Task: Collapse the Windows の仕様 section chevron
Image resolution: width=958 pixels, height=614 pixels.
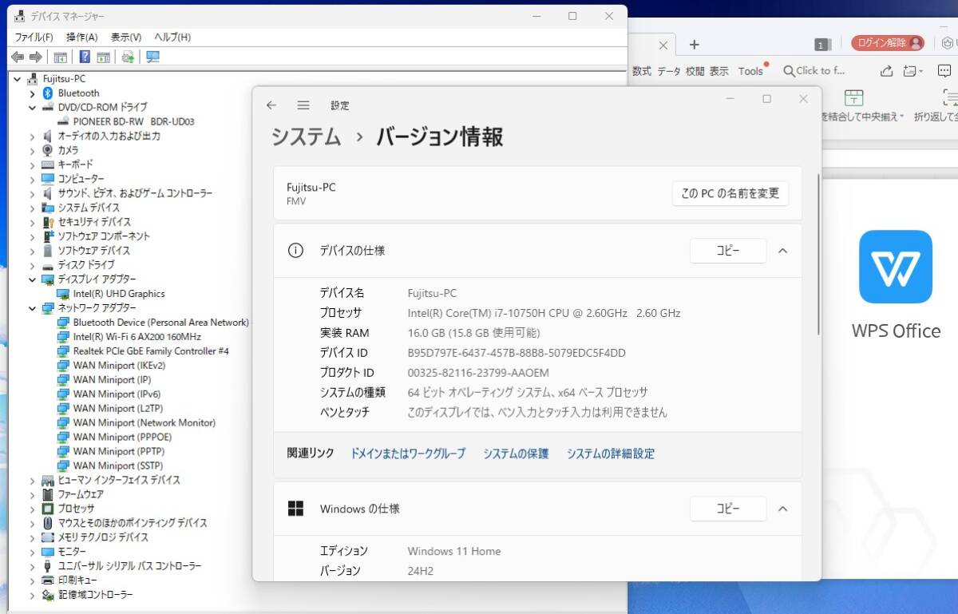Action: (x=782, y=509)
